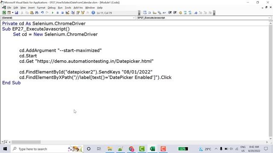
Task: Undo the last edit
Action: pos(42,13)
